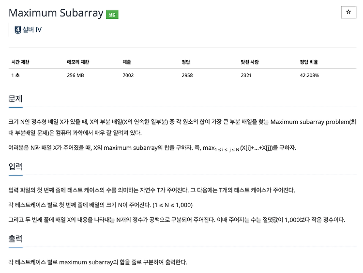This screenshot has width=363, height=273.
Task: Click the 42.208% accuracy ratio value
Action: [309, 75]
